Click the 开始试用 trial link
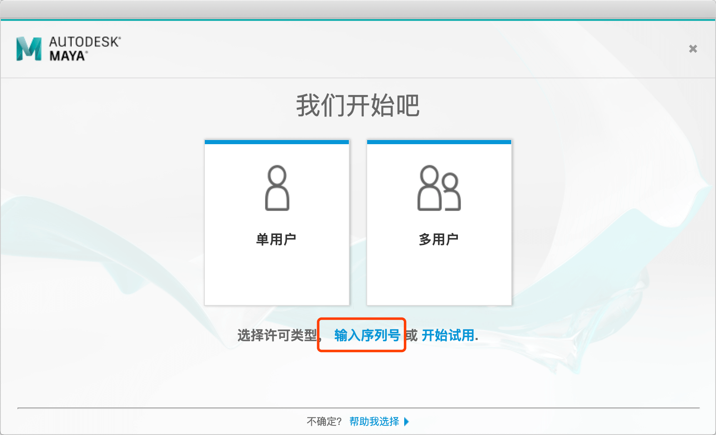Screen dimensions: 716x435 tap(448, 335)
